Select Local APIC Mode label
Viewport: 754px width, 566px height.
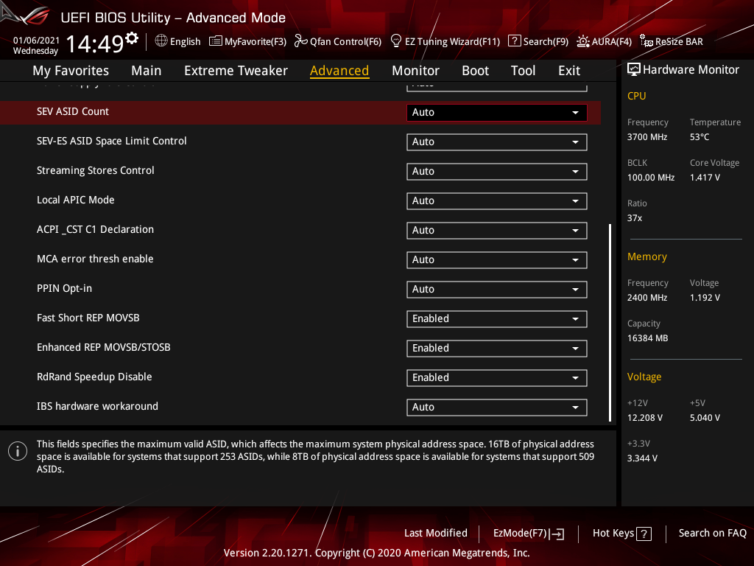click(76, 200)
